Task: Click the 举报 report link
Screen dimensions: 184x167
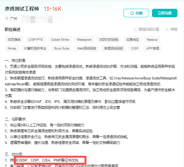Action: [174, 29]
